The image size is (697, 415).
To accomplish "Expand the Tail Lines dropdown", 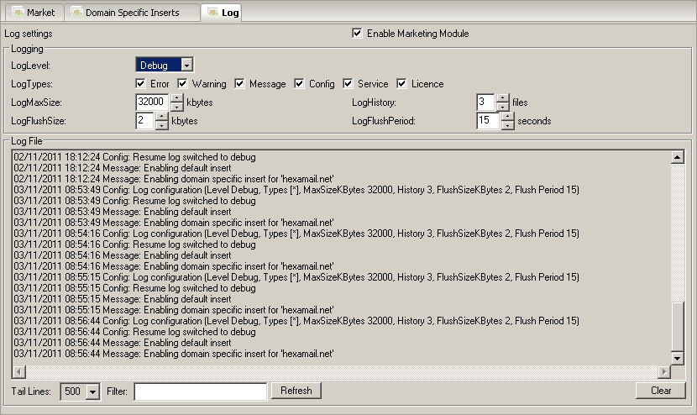I will click(x=92, y=391).
